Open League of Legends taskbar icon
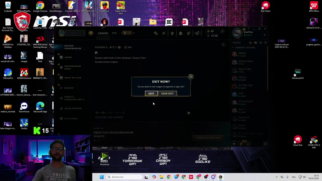The width and height of the screenshot is (322, 181). pyautogui.click(x=220, y=177)
